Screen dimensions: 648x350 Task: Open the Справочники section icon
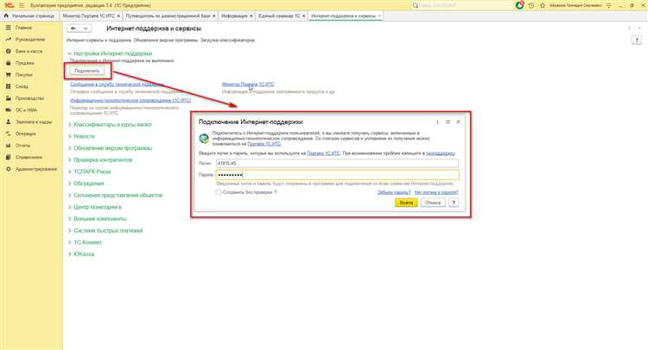(9, 158)
